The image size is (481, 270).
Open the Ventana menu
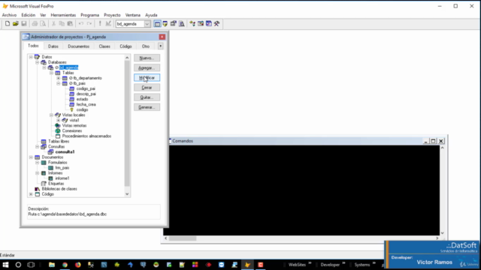(133, 15)
